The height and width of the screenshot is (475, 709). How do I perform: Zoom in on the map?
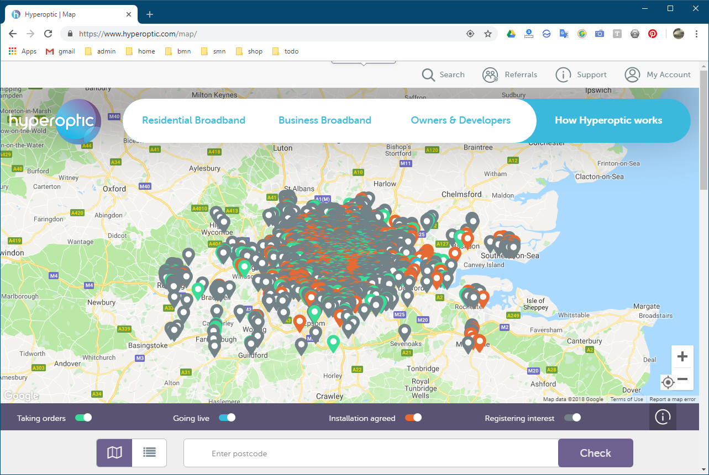coord(682,356)
